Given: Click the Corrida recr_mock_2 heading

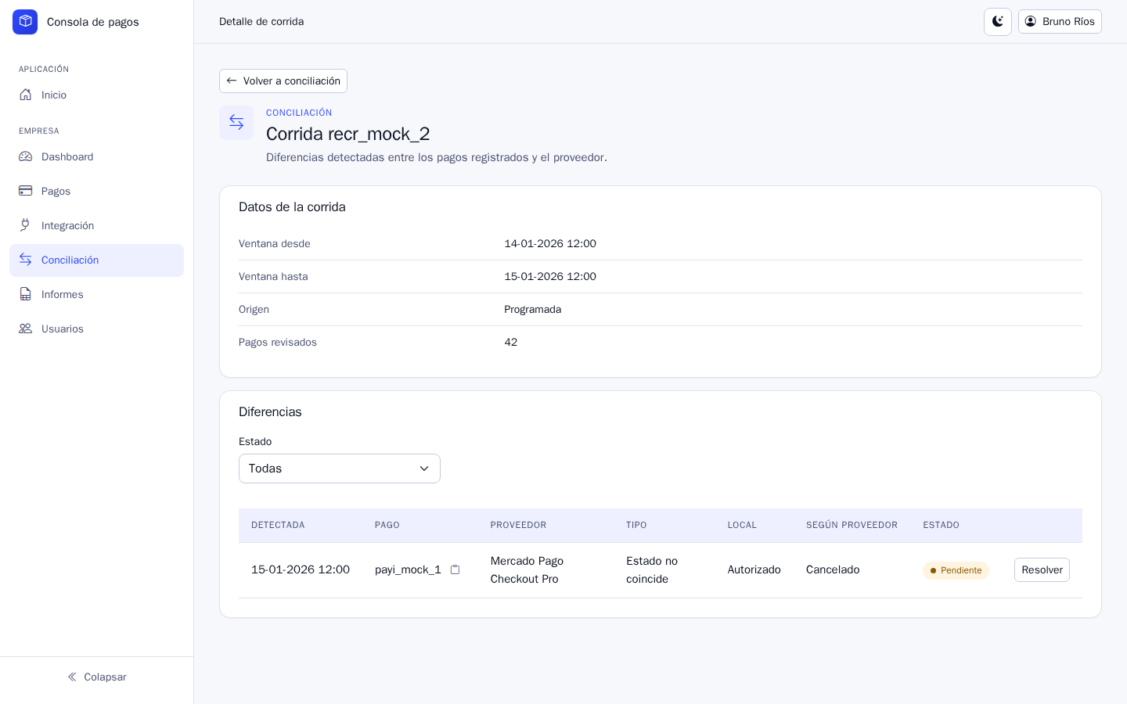Looking at the screenshot, I should pyautogui.click(x=348, y=134).
